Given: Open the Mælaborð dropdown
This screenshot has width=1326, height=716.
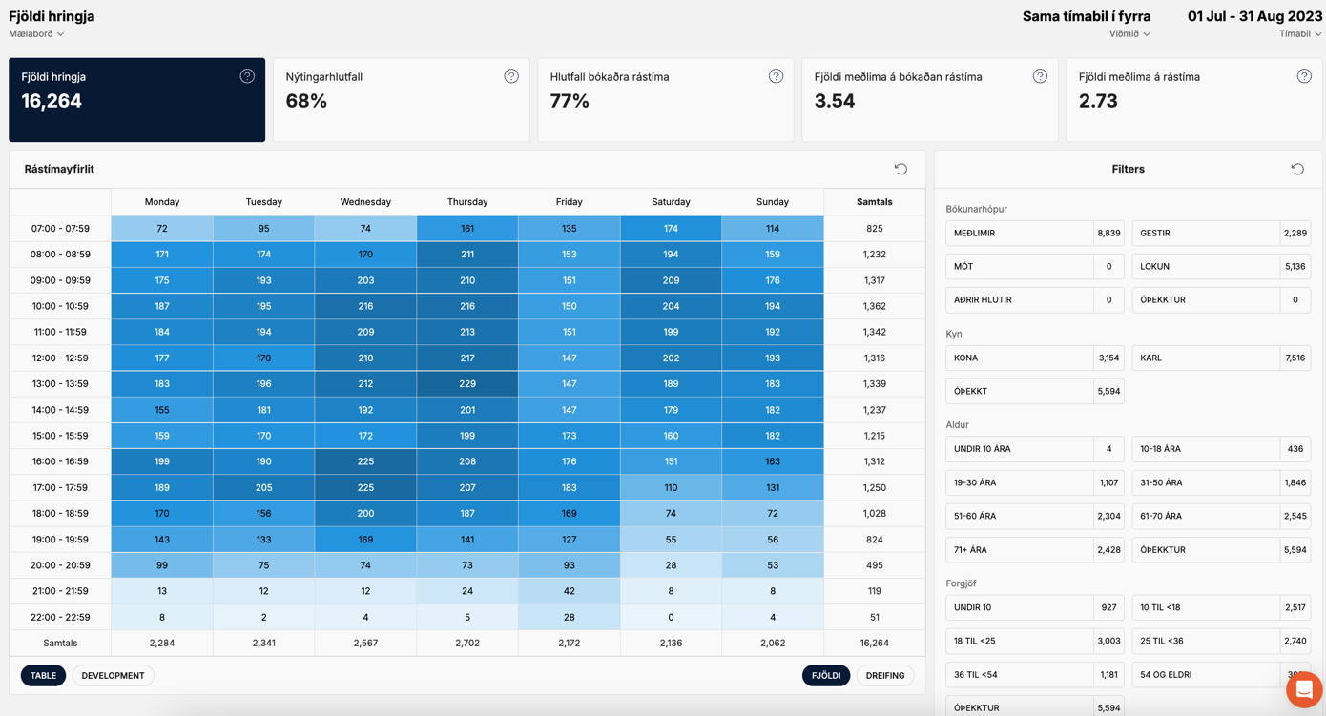Looking at the screenshot, I should tap(36, 34).
